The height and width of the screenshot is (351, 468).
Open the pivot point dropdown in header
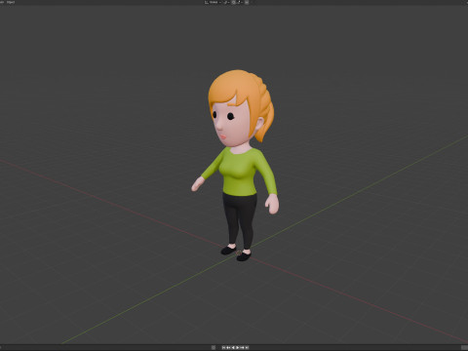pyautogui.click(x=226, y=2)
